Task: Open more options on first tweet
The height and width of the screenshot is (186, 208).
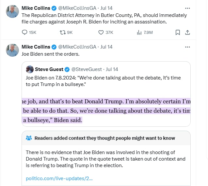Action: [x=187, y=8]
